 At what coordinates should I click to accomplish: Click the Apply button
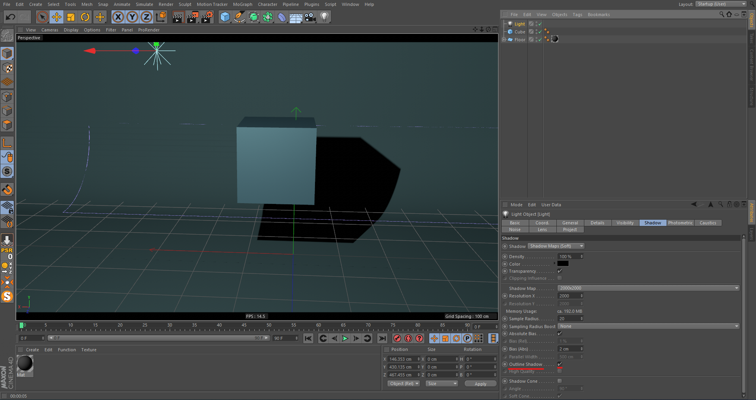point(480,384)
